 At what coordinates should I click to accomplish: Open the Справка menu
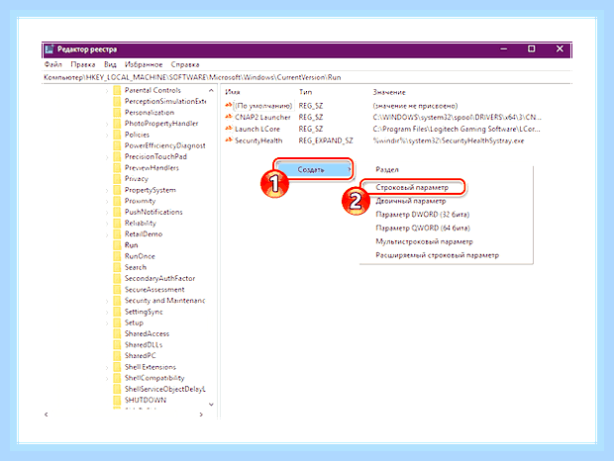185,64
